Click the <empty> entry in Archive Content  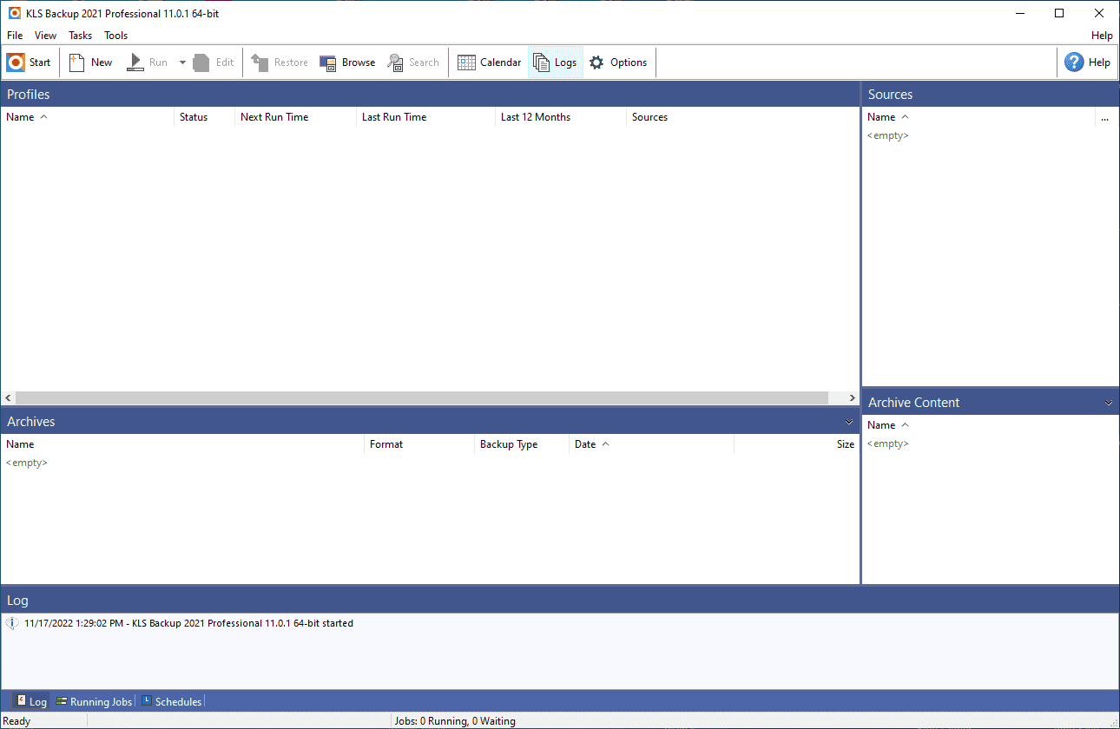pos(887,444)
